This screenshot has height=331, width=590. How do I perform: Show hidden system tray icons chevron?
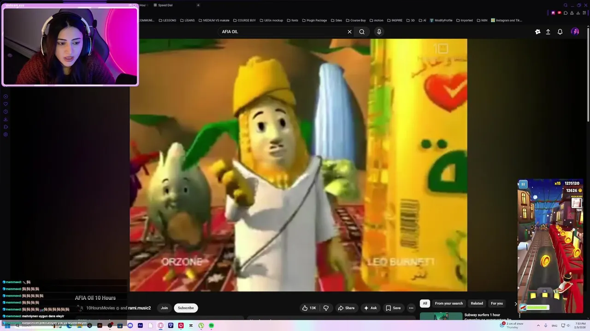[538, 325]
